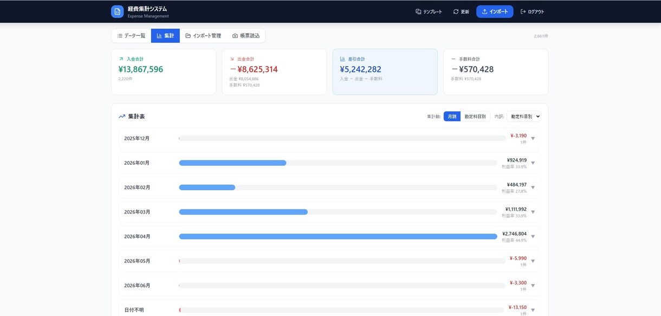Open the 帳票読込 tab
The height and width of the screenshot is (316, 661).
click(246, 36)
